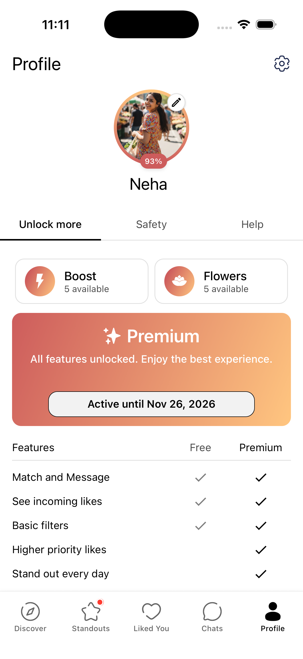The width and height of the screenshot is (303, 659).
Task: Edit profile photo using the pencil icon
Action: coord(176,102)
